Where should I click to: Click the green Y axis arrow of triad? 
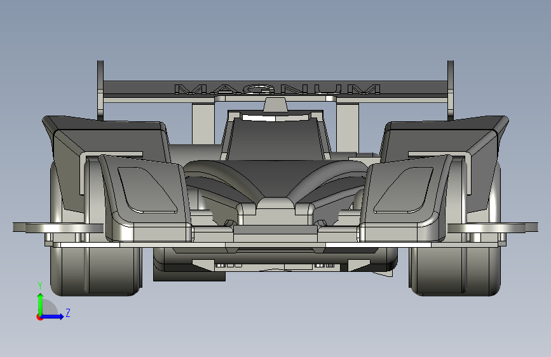[x=40, y=304]
